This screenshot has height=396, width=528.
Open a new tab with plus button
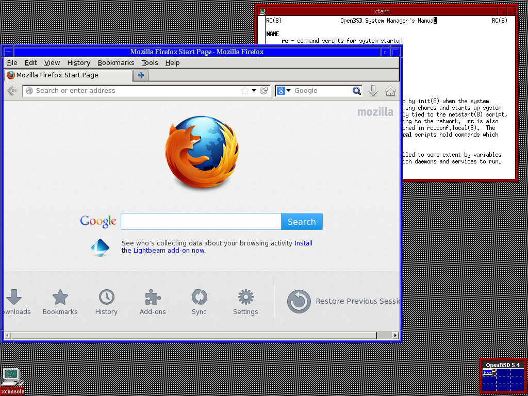141,75
